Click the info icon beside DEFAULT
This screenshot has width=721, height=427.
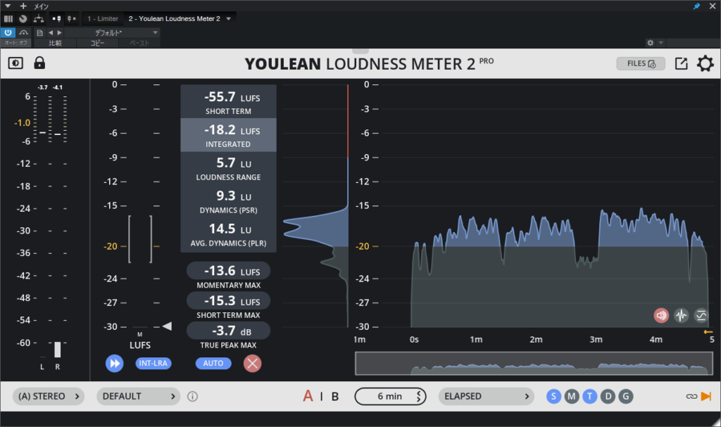click(193, 396)
